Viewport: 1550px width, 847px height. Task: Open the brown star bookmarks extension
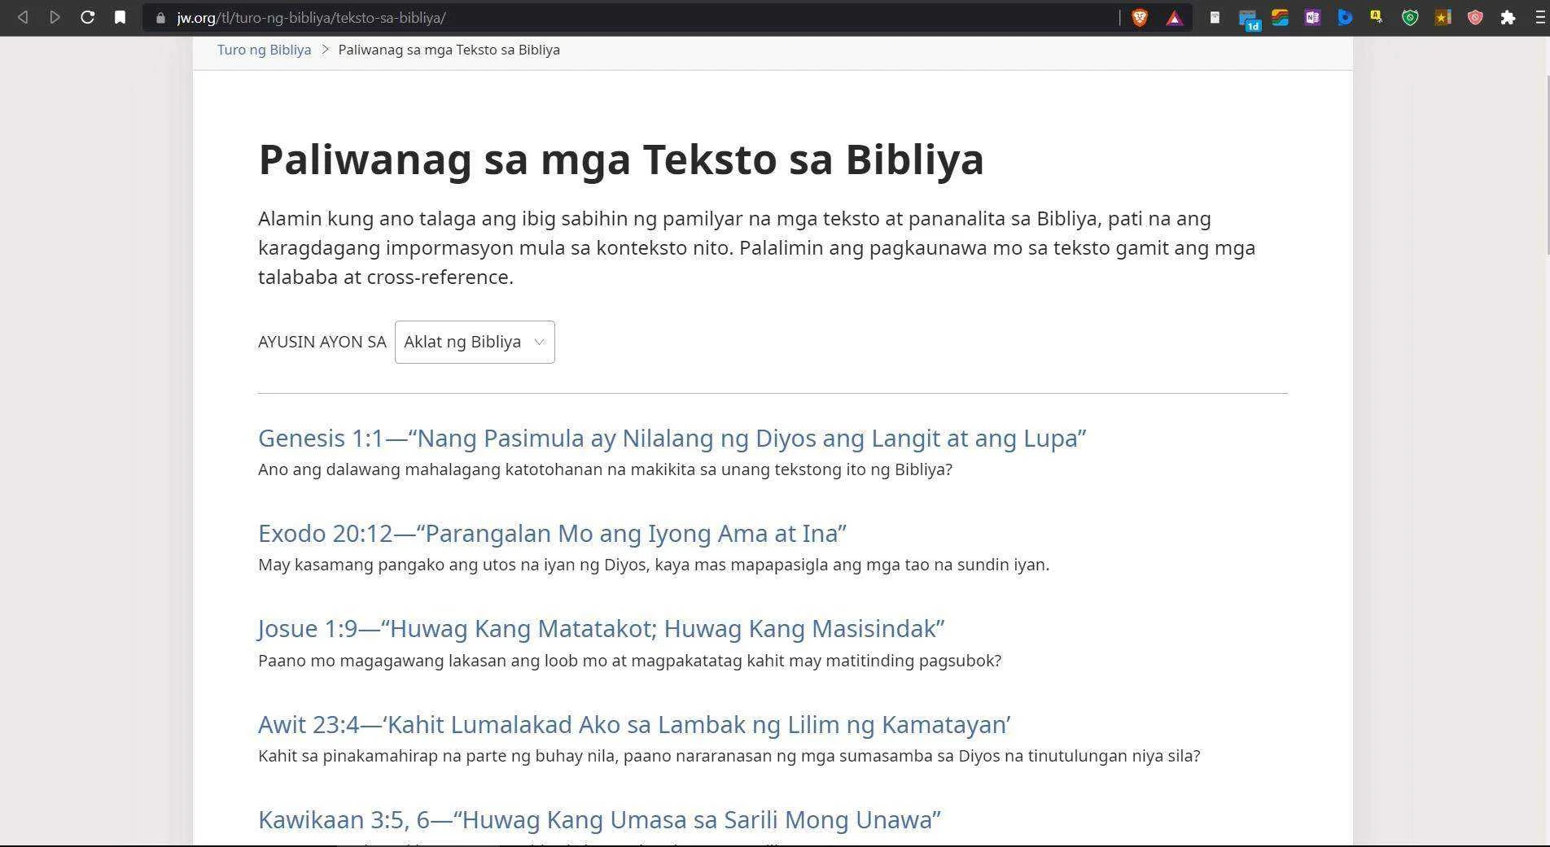pyautogui.click(x=1443, y=17)
